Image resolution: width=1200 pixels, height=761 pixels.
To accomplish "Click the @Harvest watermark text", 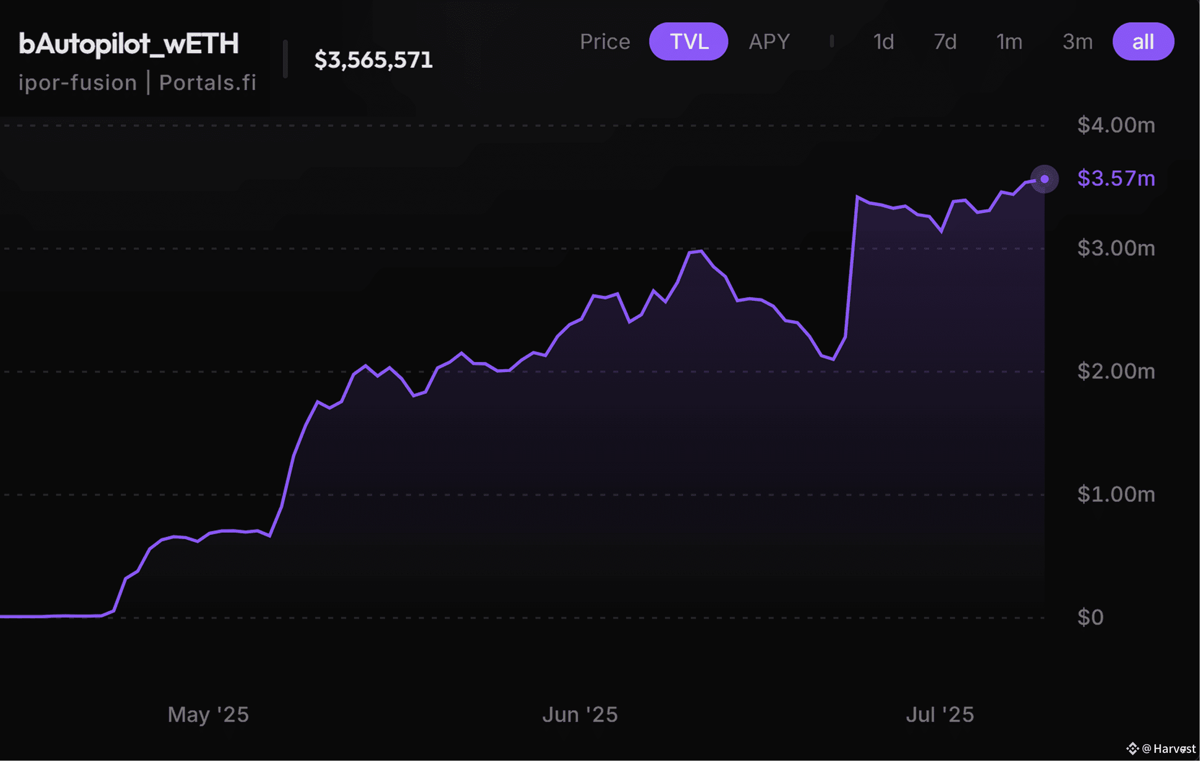I will point(1169,749).
